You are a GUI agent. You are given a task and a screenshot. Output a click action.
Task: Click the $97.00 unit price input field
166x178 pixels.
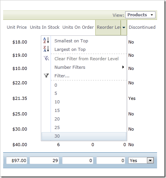tap(17, 161)
